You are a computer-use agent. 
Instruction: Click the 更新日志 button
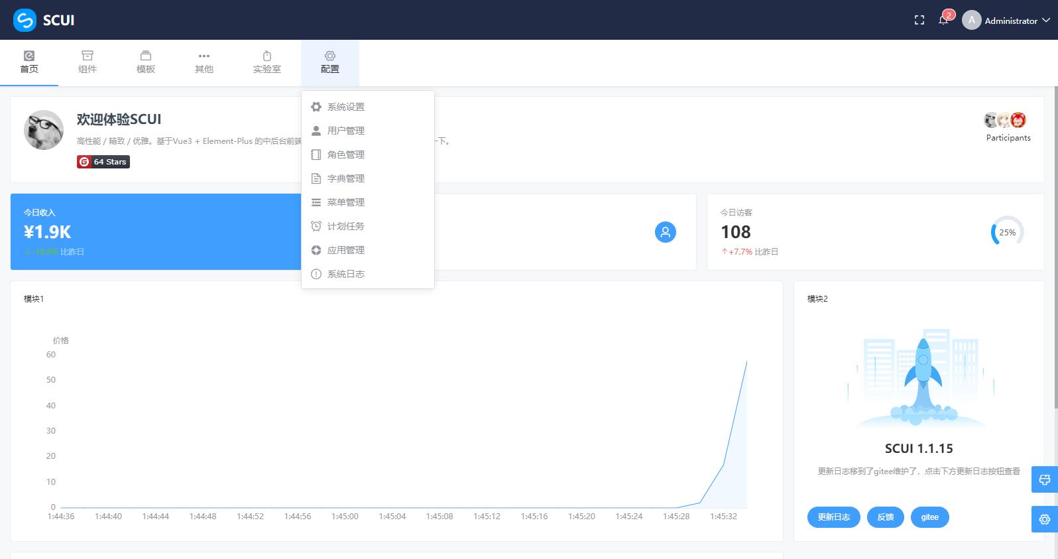(833, 517)
